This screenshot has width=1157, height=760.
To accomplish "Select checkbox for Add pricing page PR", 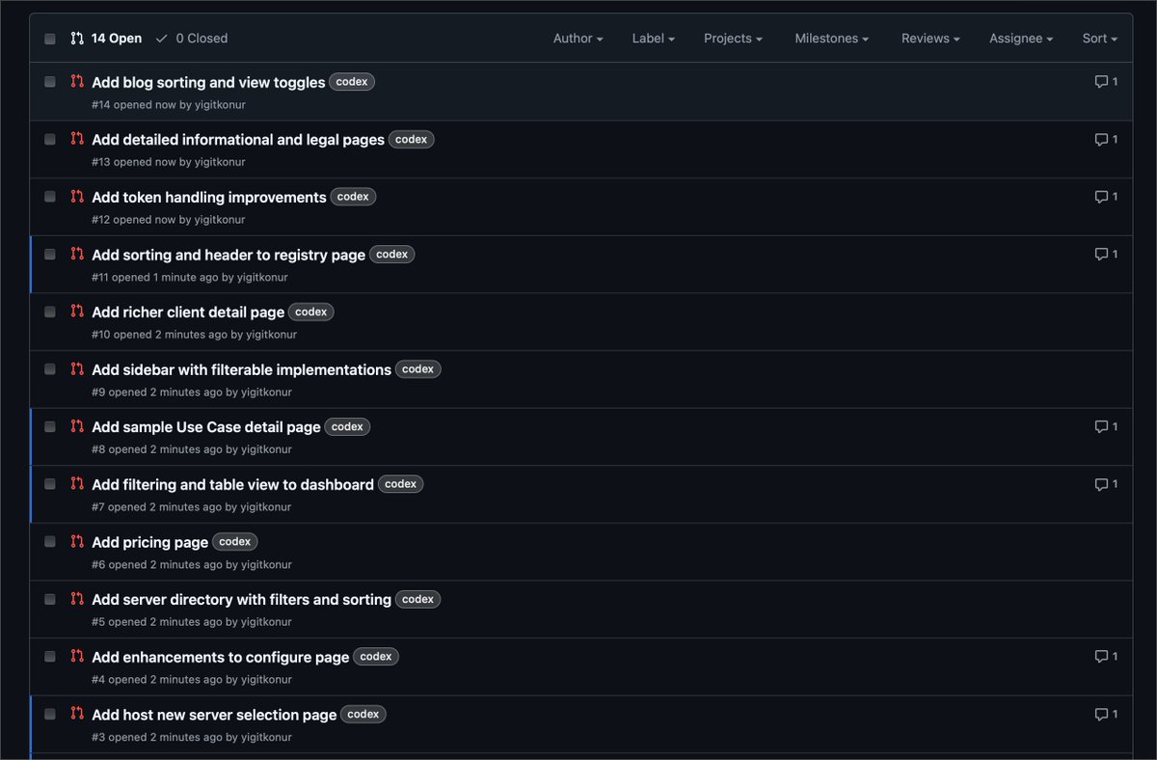I will (x=50, y=541).
